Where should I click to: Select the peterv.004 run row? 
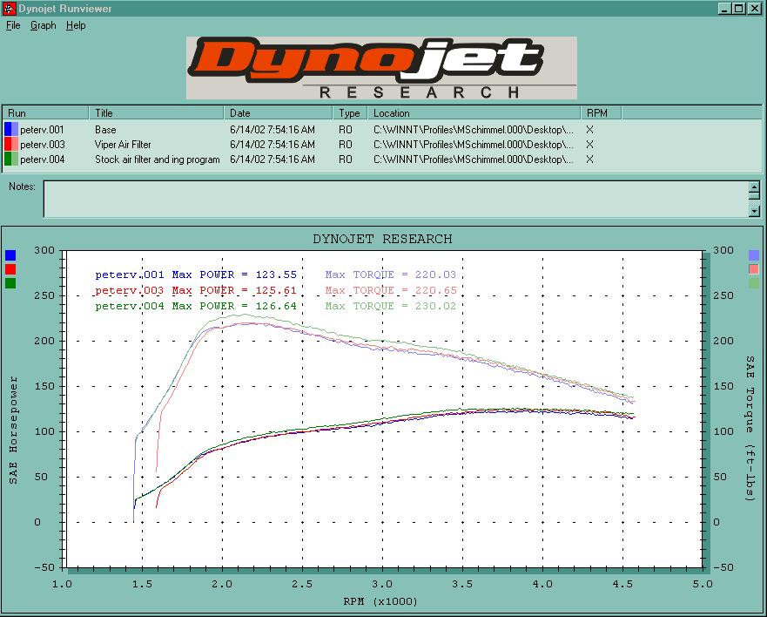(x=381, y=159)
